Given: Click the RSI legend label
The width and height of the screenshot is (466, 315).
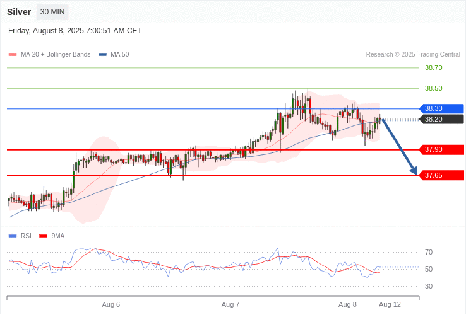Looking at the screenshot, I should tap(26, 236).
